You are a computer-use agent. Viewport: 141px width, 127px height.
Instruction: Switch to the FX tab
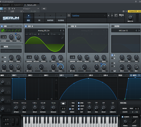click(39, 18)
